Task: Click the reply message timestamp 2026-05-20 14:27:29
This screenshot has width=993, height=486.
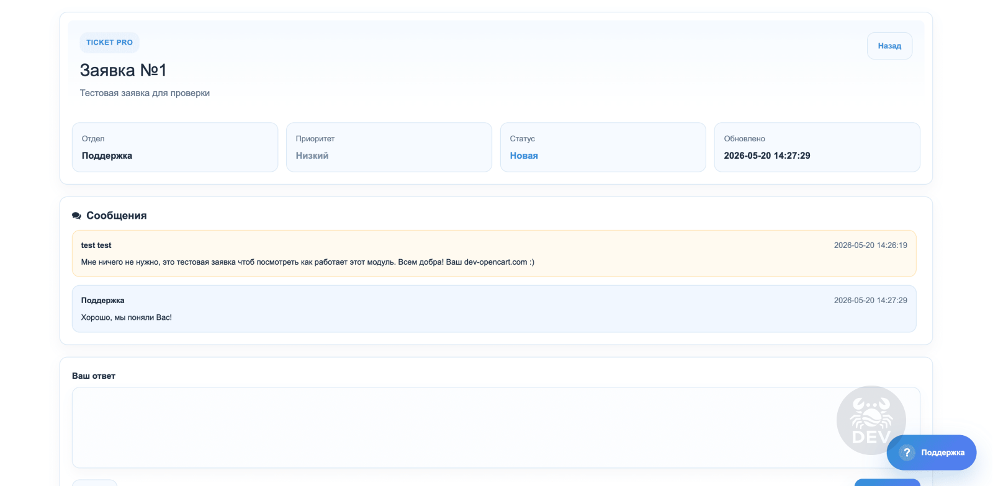Action: pos(870,301)
